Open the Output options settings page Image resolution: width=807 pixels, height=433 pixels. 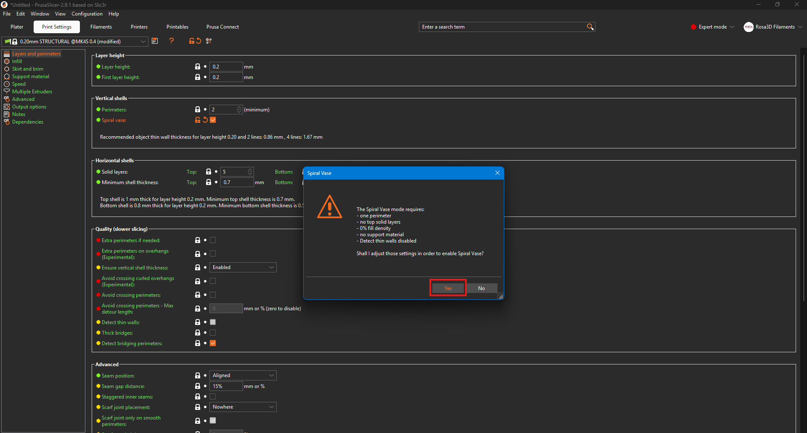(x=29, y=107)
